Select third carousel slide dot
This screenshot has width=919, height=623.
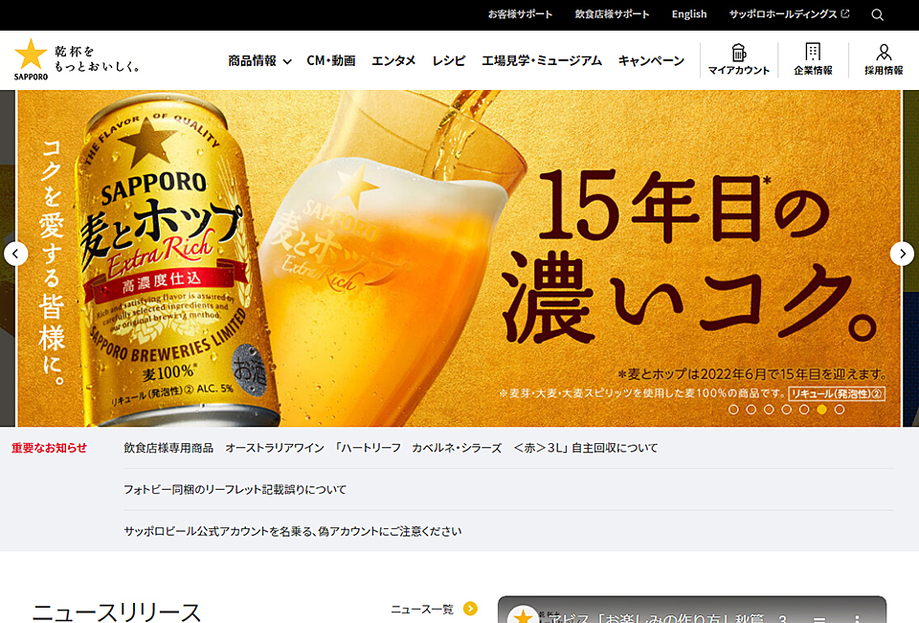[x=769, y=410]
